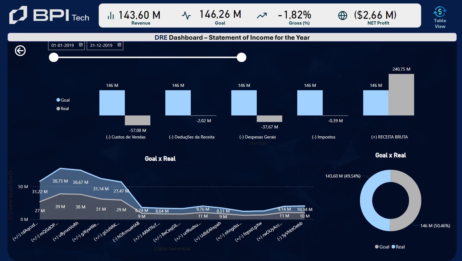Click the light blue Real donut segment
462x261 pixels.
coord(366,201)
